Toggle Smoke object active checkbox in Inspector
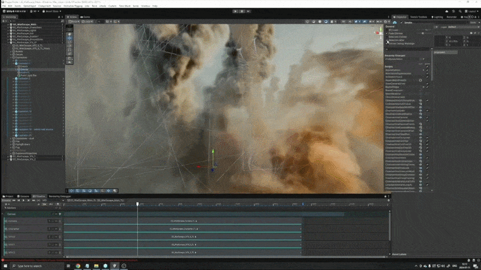The width and height of the screenshot is (481, 270). tap(401, 23)
